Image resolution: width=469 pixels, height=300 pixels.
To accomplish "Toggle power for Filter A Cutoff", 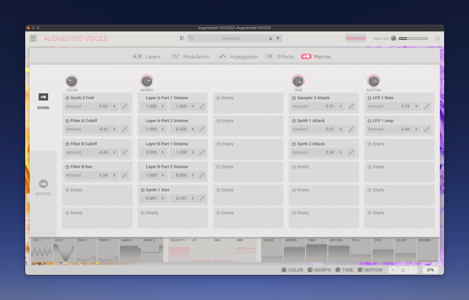I will click(x=67, y=121).
